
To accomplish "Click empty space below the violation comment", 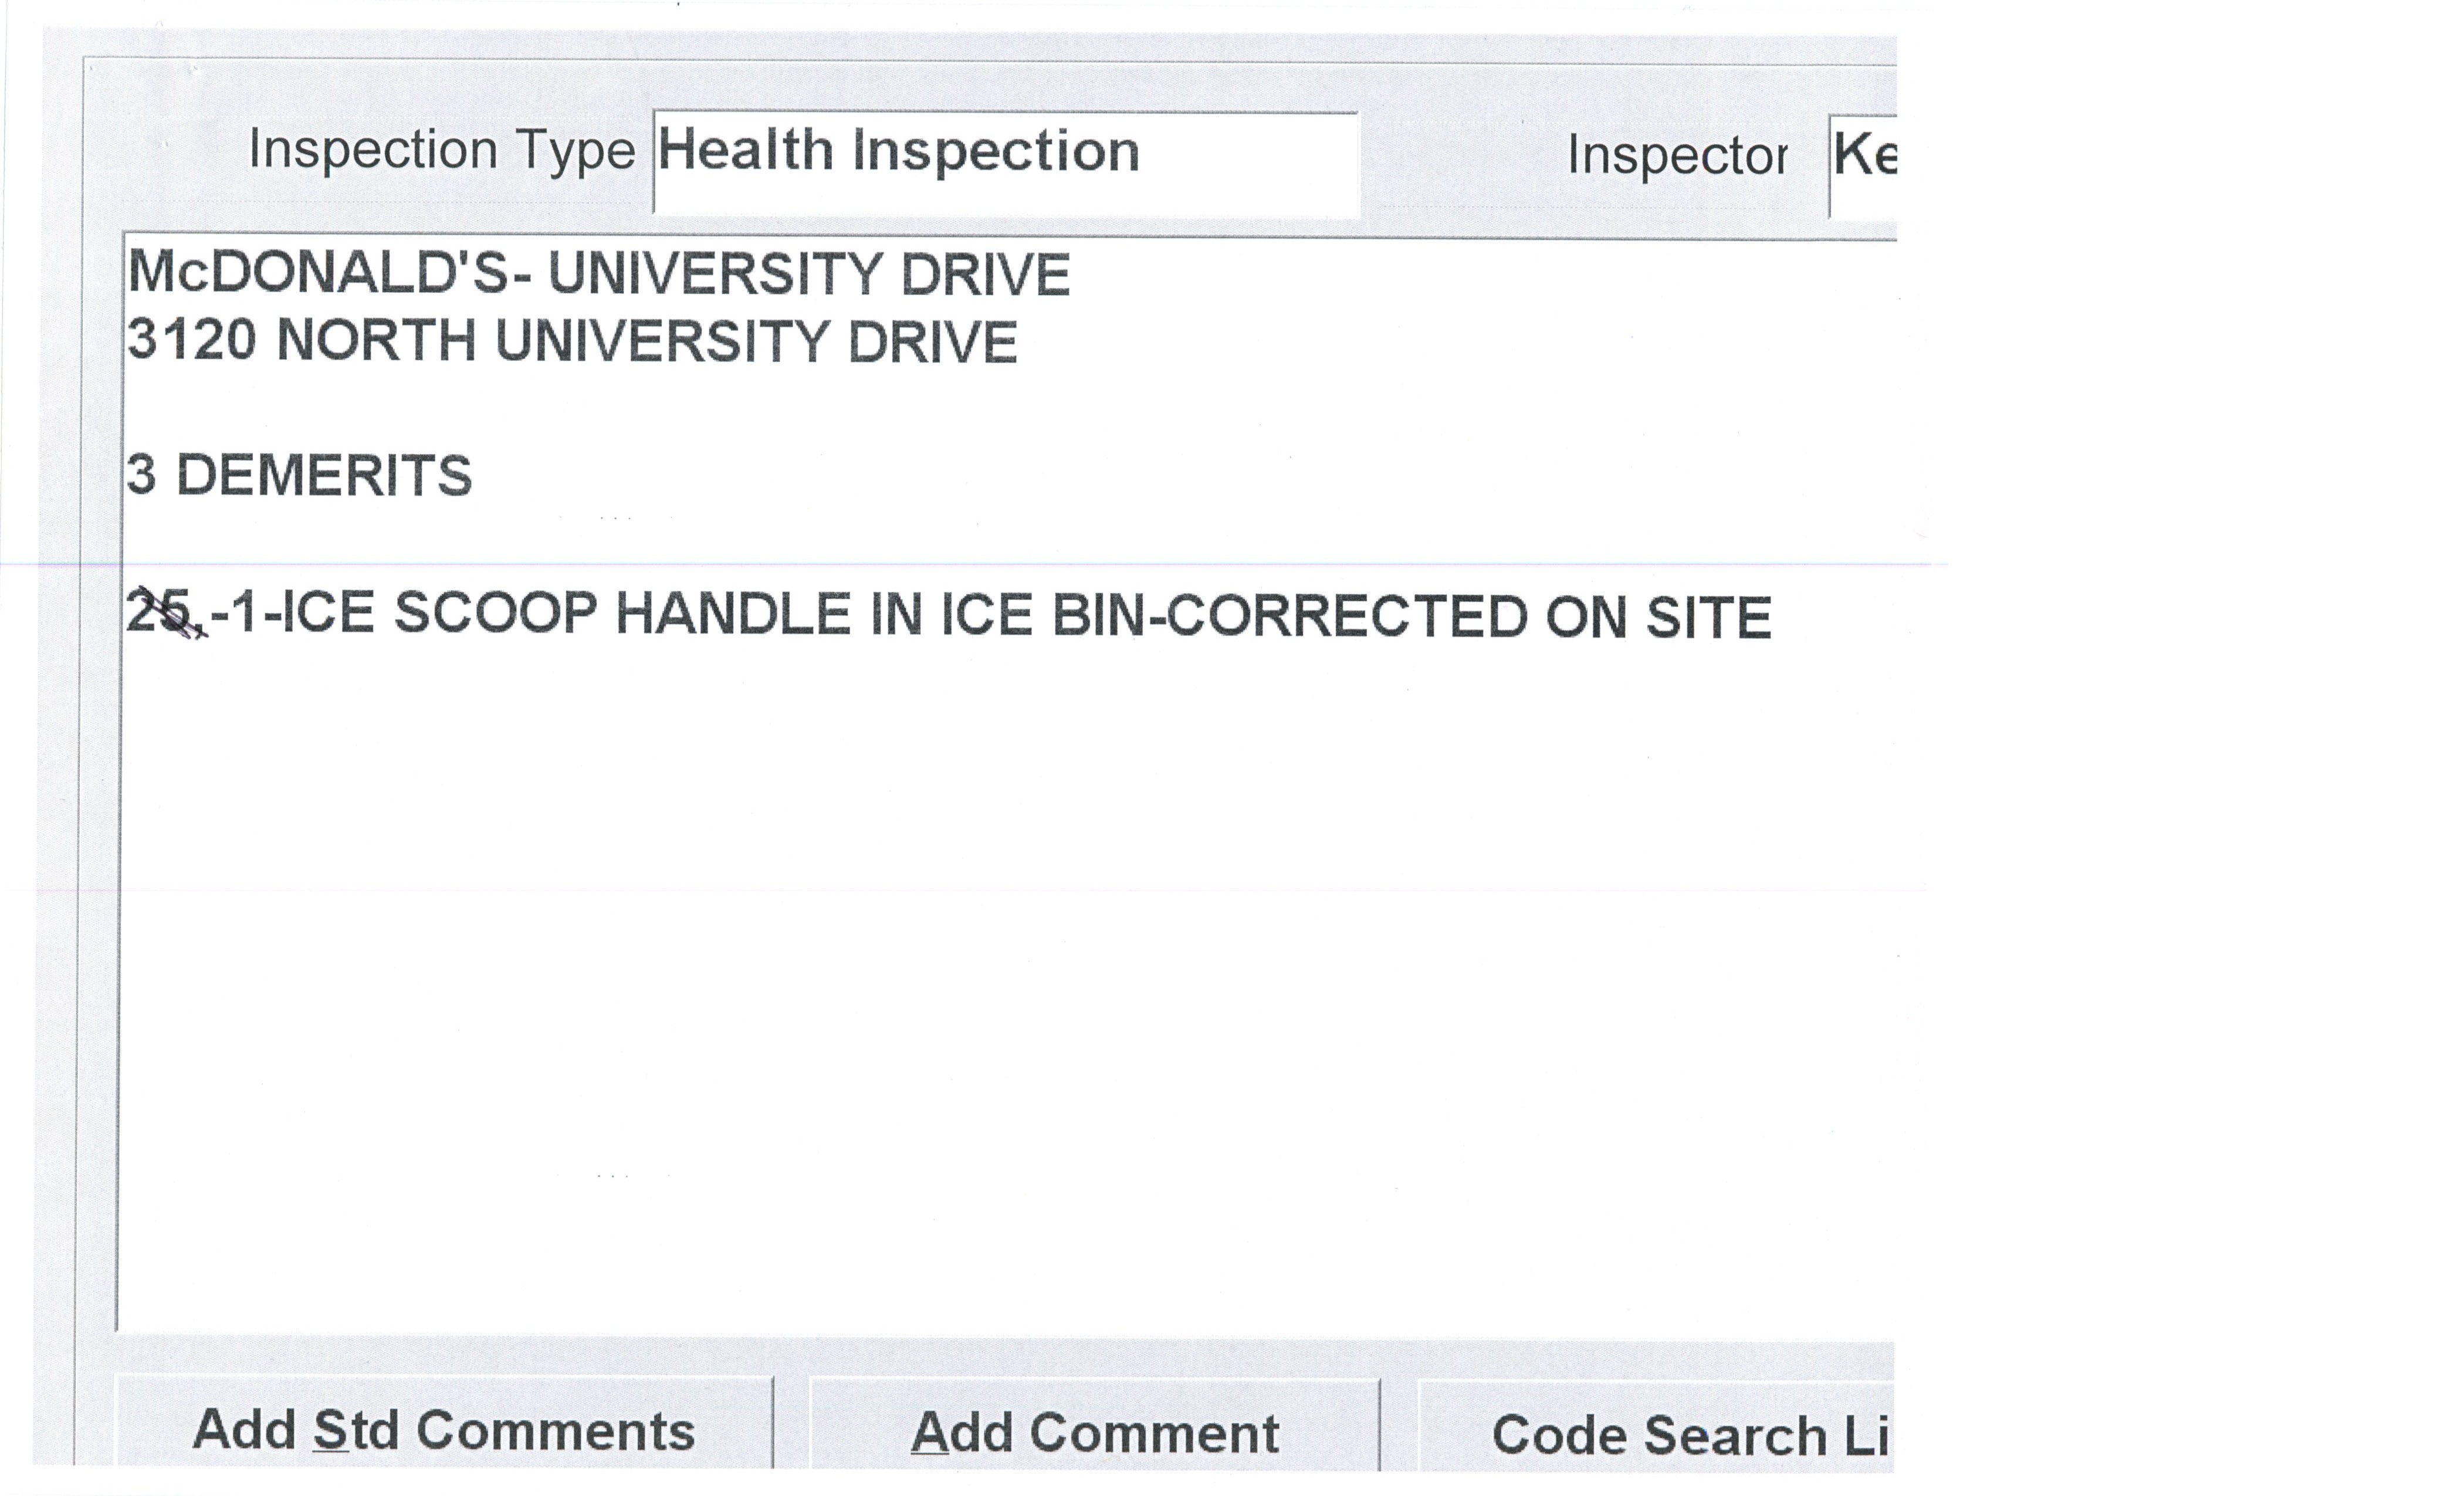I will (x=1000, y=950).
